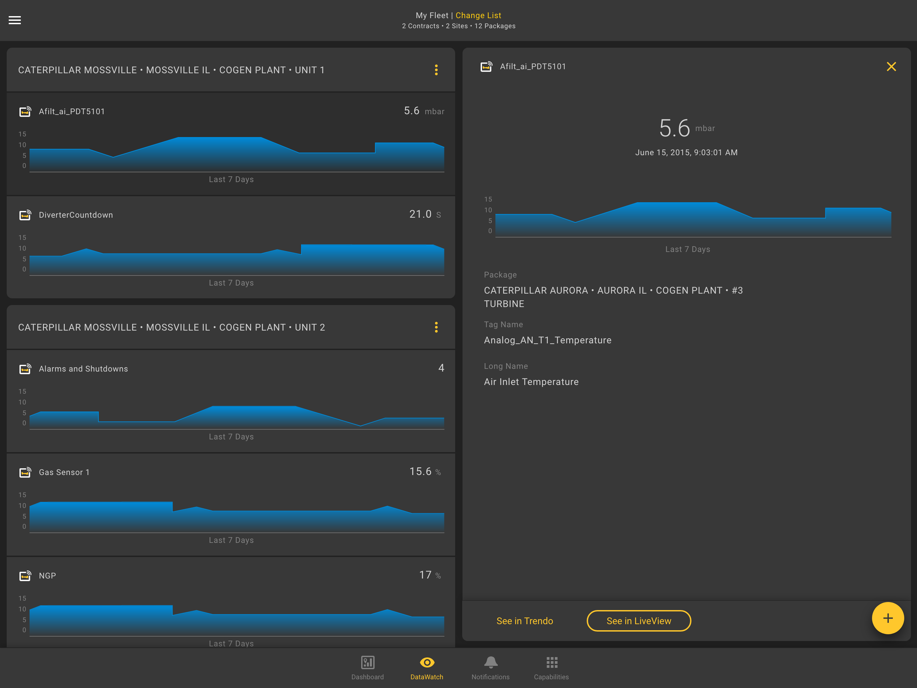
Task: Click the NGP tag icon
Action: 25,575
